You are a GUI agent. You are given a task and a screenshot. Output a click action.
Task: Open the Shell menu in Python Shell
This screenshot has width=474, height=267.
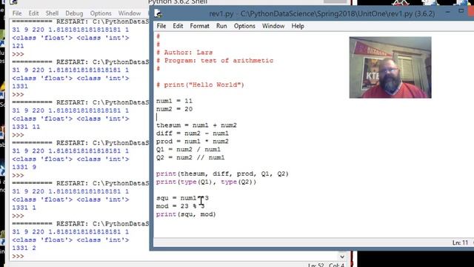(x=52, y=13)
